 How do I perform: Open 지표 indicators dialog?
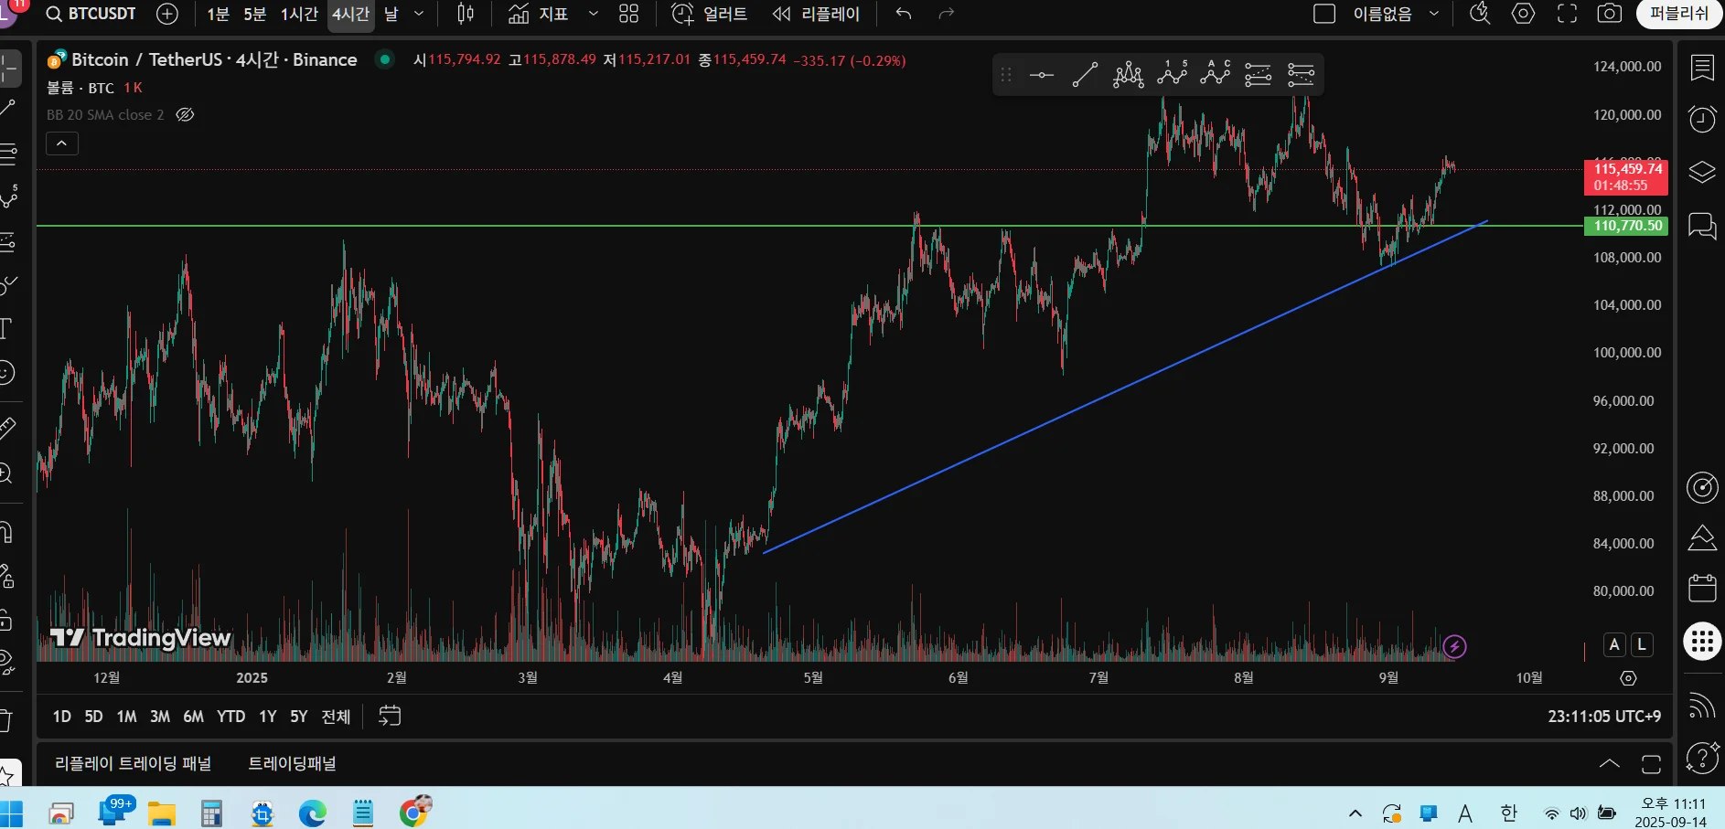(x=539, y=14)
